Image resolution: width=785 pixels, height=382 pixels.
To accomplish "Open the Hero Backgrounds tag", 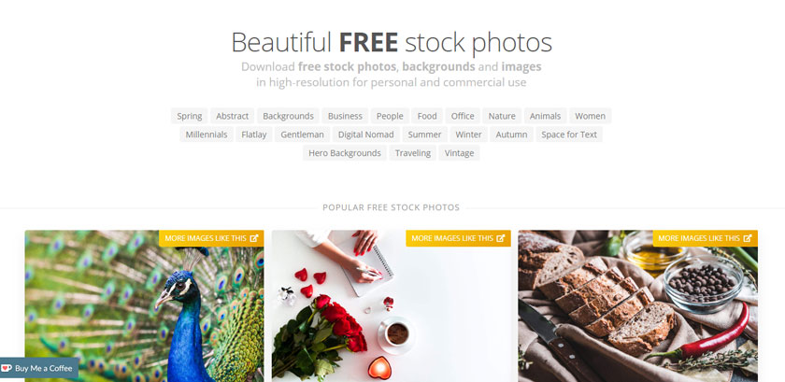I will pyautogui.click(x=345, y=152).
